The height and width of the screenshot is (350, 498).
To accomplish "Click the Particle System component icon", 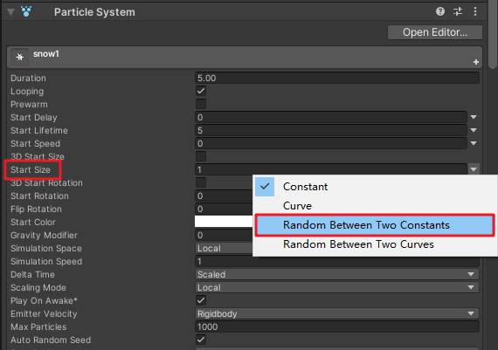I will point(26,11).
